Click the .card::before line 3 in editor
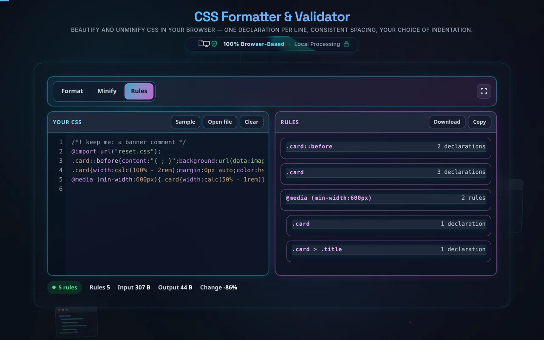This screenshot has height=340, width=544. point(167,161)
